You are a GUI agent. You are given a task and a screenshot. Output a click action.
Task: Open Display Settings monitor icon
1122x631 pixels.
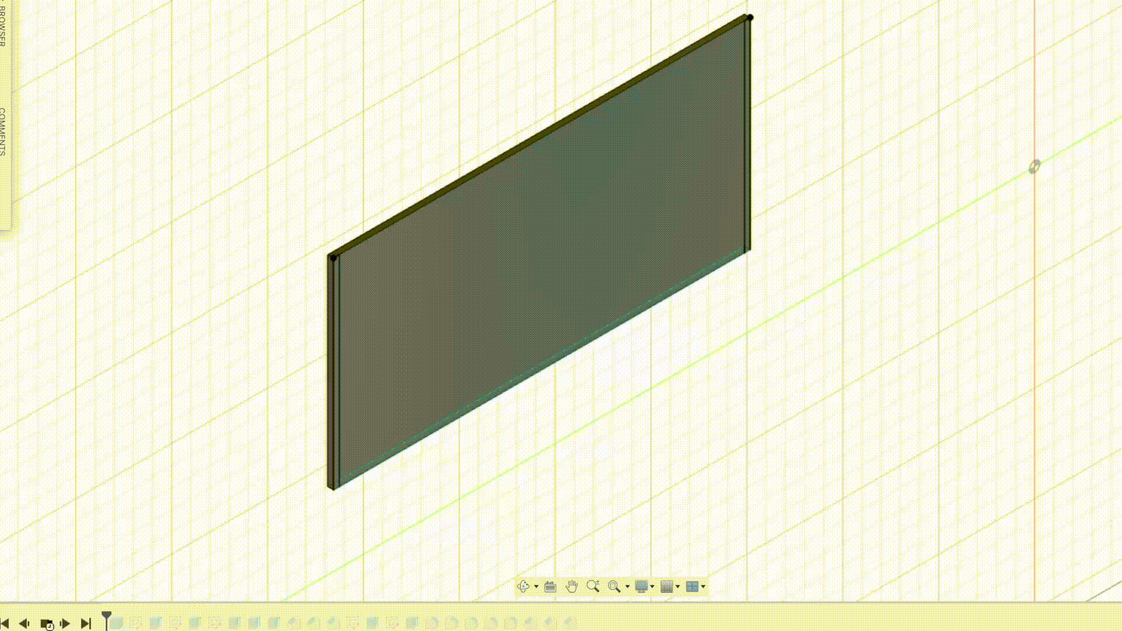pos(642,586)
